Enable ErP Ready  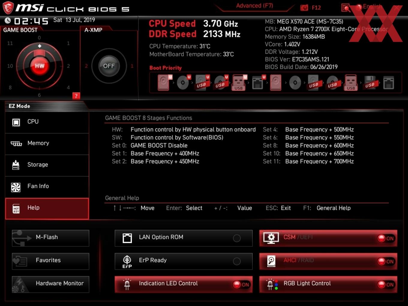[183, 261]
